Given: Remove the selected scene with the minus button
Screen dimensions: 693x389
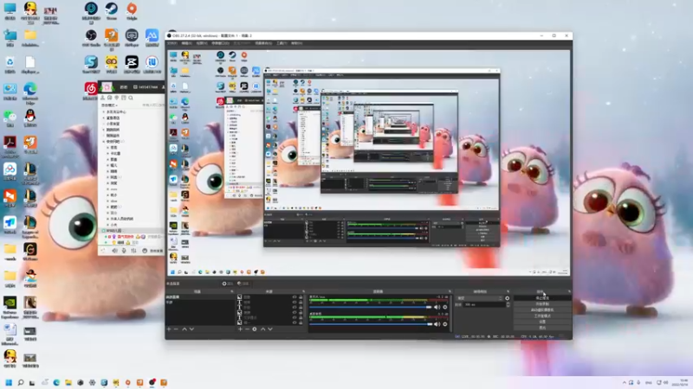Looking at the screenshot, I should pyautogui.click(x=176, y=329).
